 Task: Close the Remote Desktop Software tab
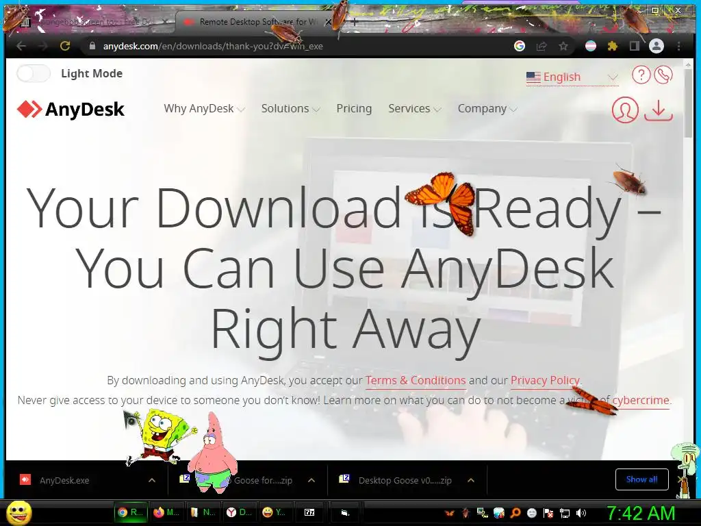tap(329, 21)
